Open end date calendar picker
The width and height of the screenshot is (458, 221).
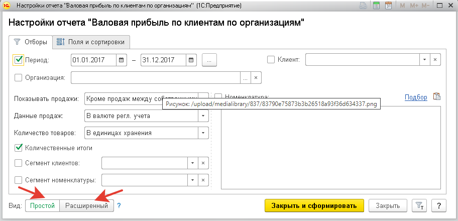click(x=191, y=60)
